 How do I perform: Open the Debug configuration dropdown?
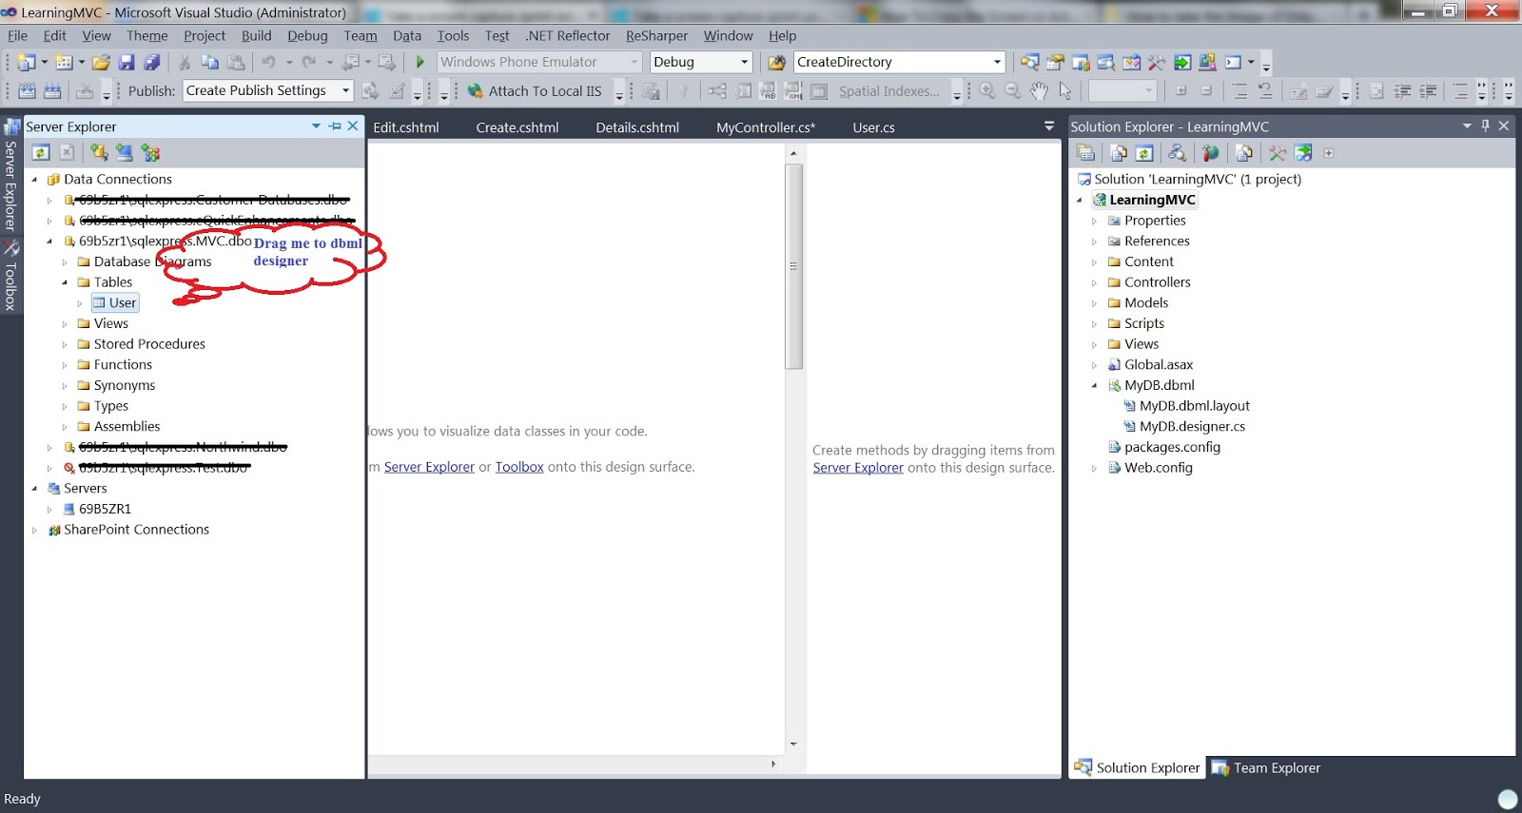[745, 62]
